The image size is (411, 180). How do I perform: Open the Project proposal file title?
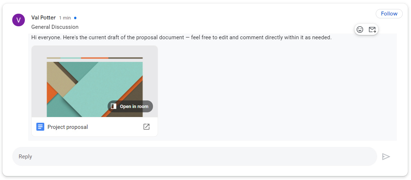pos(68,127)
